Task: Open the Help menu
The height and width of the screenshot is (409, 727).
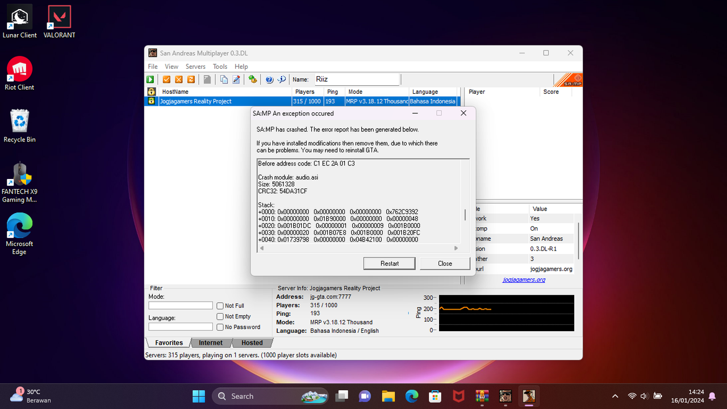Action: 241,66
